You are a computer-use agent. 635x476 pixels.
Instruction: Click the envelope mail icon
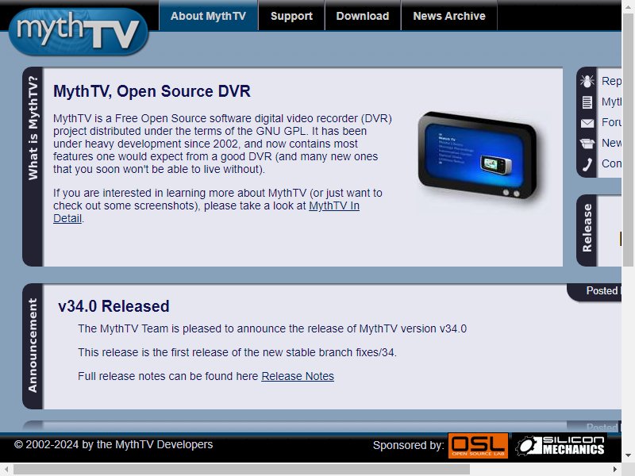587,123
